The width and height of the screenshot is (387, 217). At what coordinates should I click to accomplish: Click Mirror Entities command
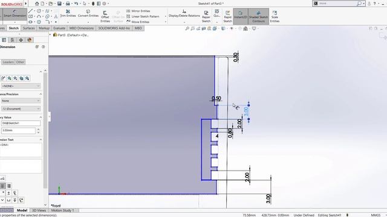click(x=138, y=11)
